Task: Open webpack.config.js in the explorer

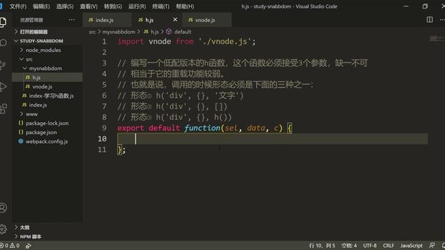Action: [x=47, y=141]
